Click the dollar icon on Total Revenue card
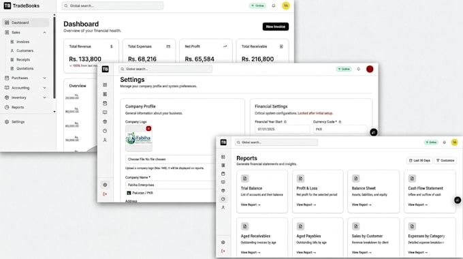 pyautogui.click(x=111, y=46)
